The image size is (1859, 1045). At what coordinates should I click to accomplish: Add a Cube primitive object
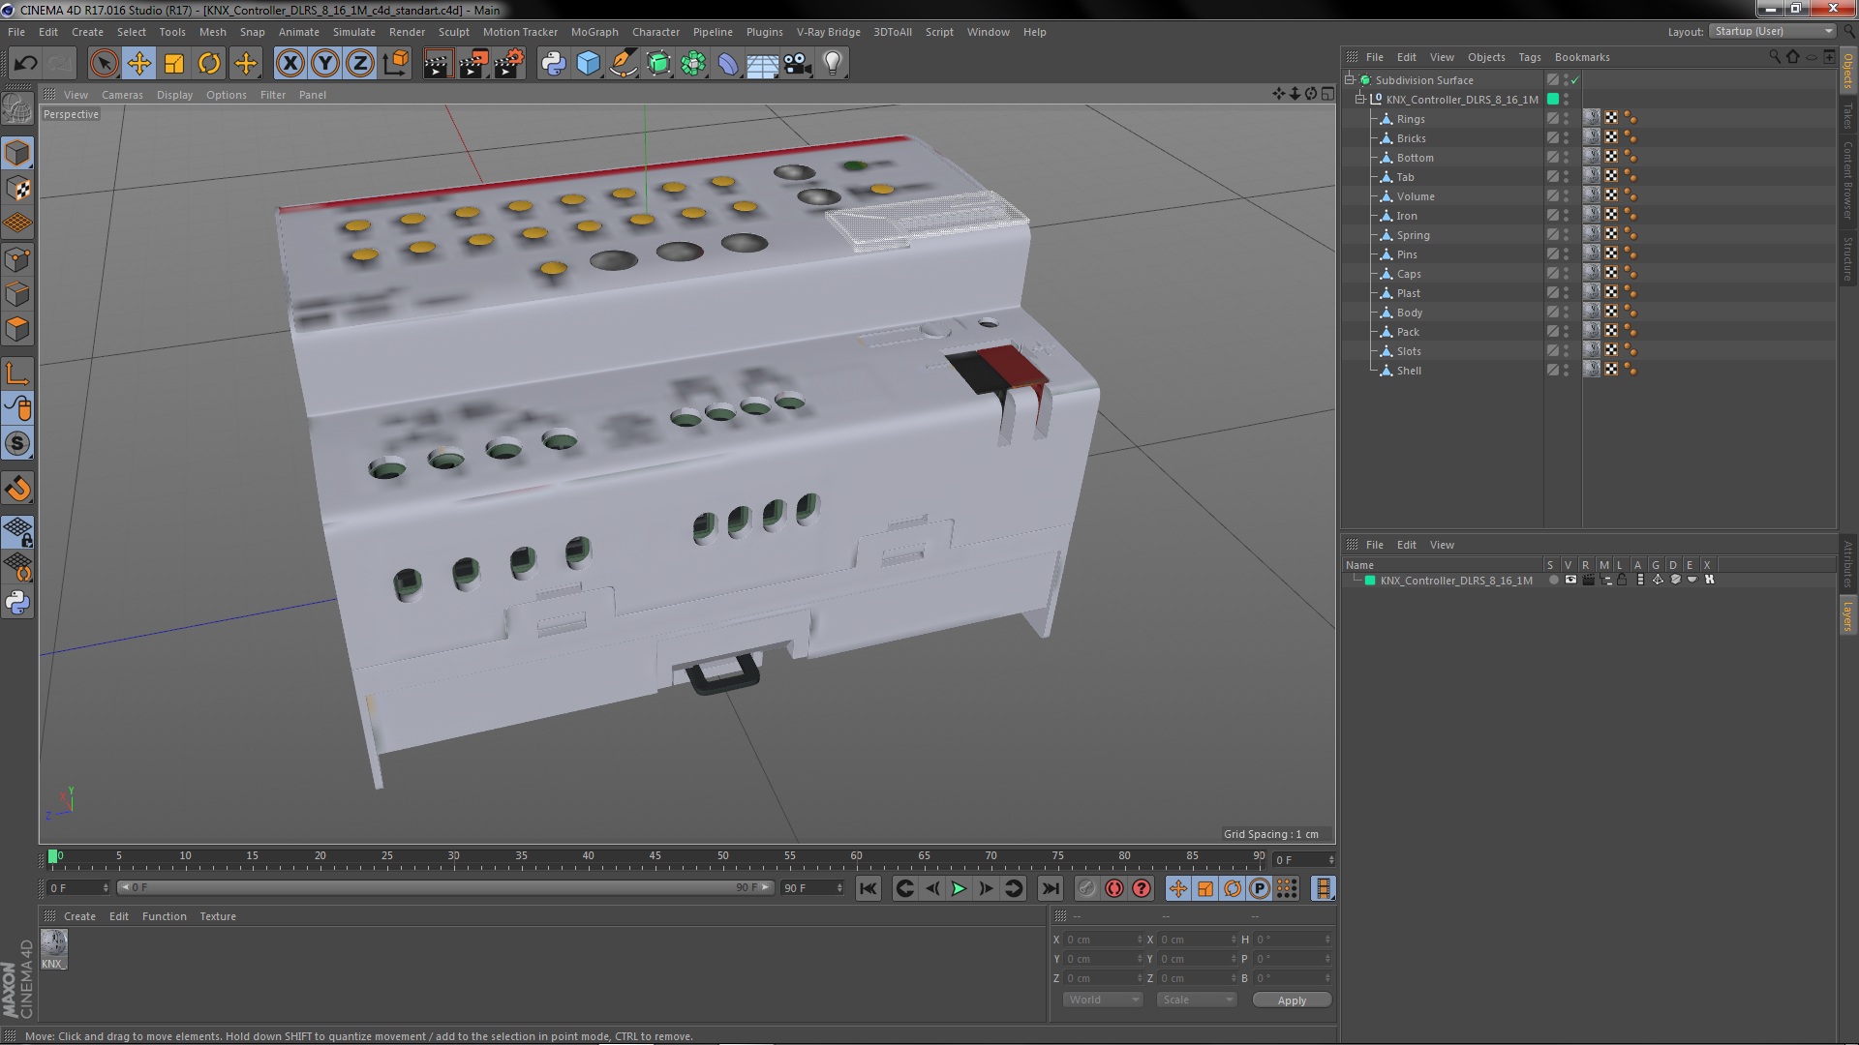point(588,64)
